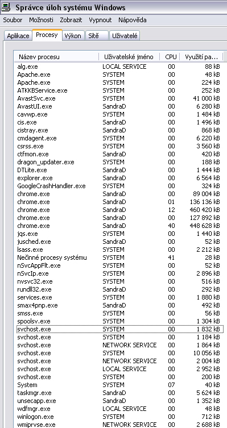The width and height of the screenshot is (227, 428).
Task: Open the Zobrazit menu
Action: click(x=71, y=20)
